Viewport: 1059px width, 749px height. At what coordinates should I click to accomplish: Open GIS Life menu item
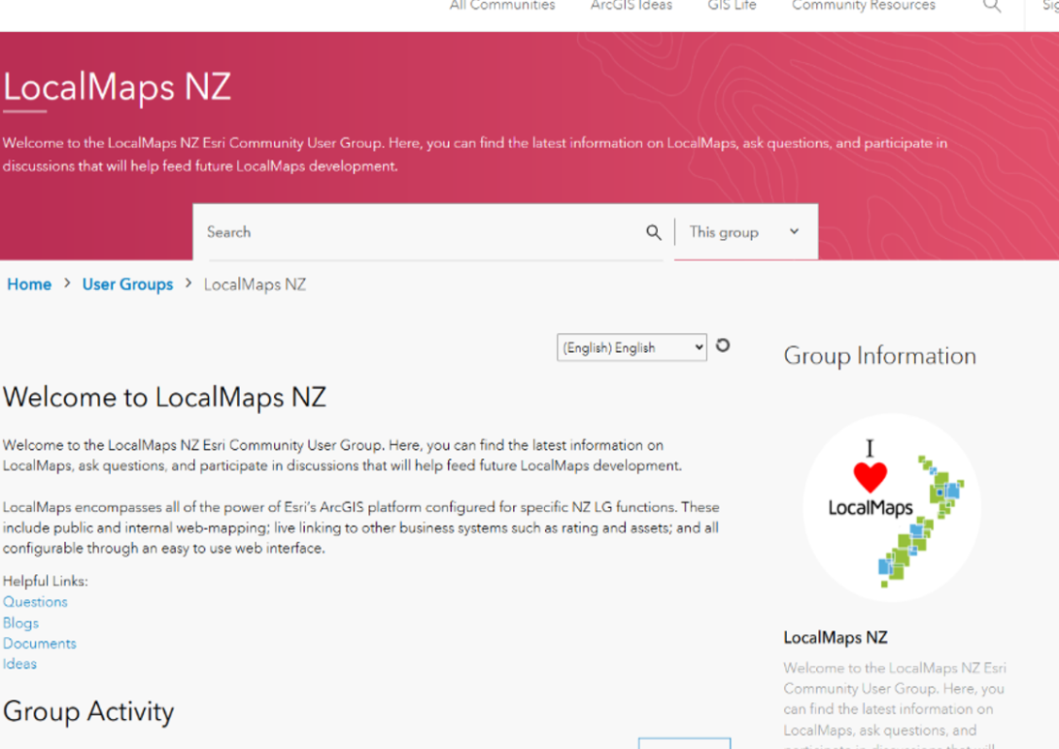(x=732, y=6)
